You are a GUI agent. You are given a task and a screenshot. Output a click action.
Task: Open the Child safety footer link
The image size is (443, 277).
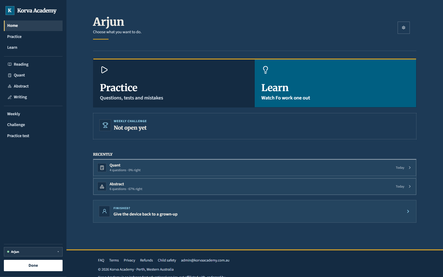point(167,260)
